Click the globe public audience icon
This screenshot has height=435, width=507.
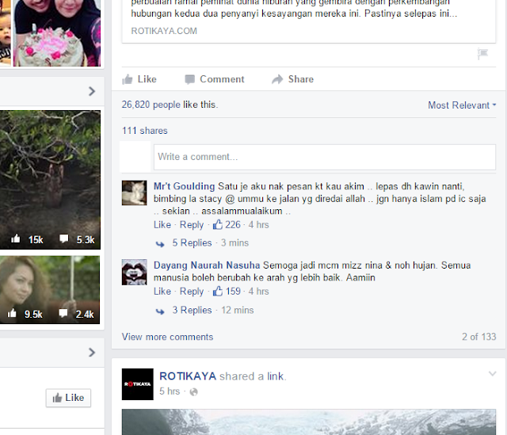(194, 392)
